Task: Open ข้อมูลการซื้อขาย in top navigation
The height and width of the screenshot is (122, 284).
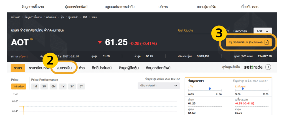Action: click(33, 7)
